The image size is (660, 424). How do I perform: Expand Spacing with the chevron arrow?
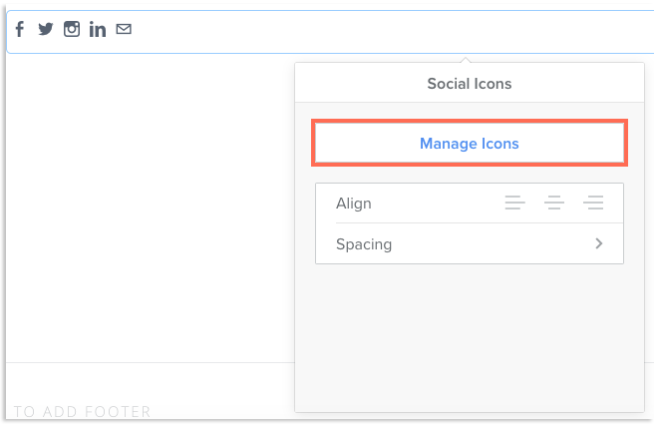(x=599, y=243)
